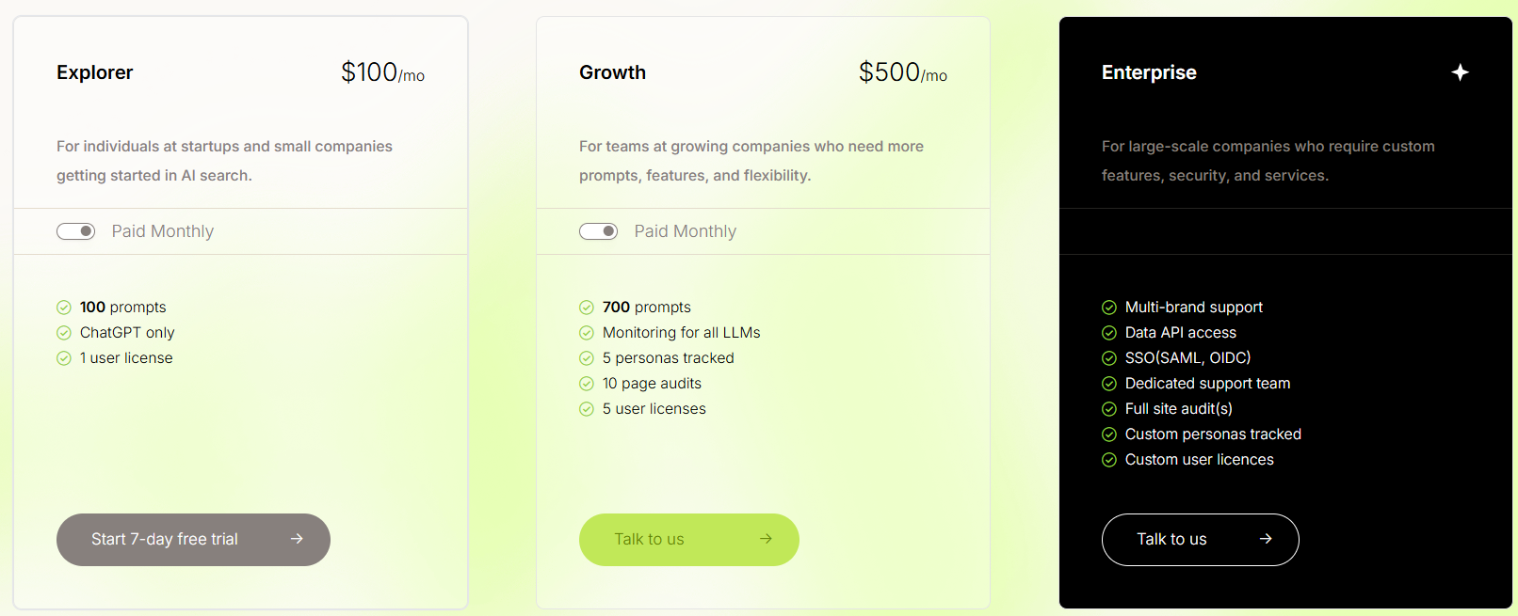Click the checkmark beside Dedicated support team
1518x616 pixels.
[x=1109, y=383]
